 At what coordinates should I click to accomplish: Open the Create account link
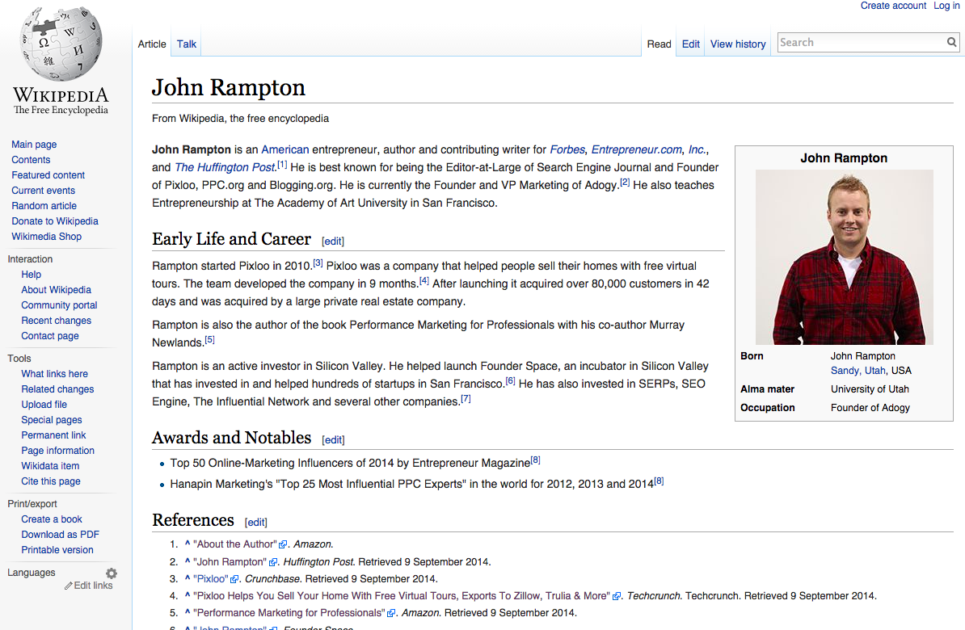[893, 6]
